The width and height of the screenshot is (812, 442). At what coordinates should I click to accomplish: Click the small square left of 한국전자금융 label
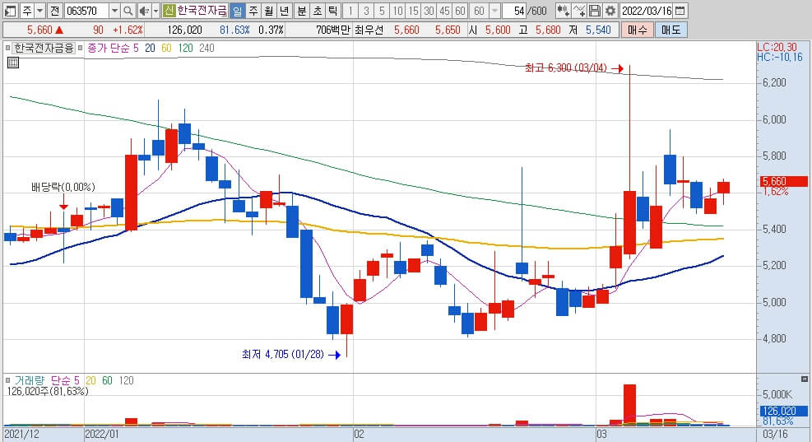(x=7, y=49)
